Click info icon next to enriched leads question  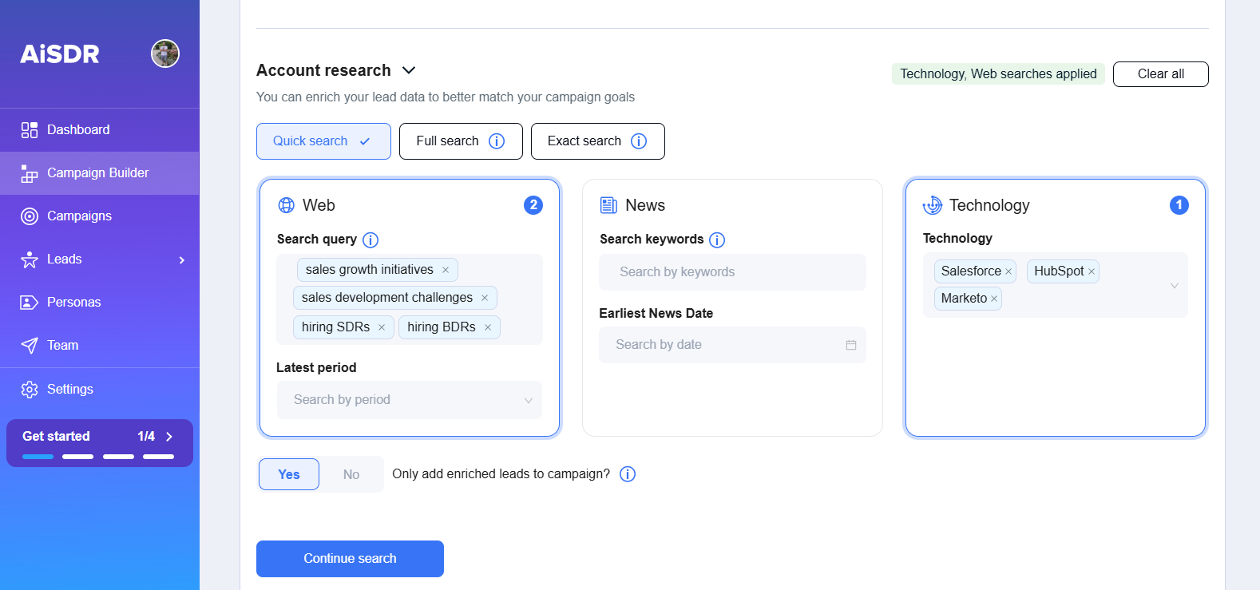(x=628, y=474)
